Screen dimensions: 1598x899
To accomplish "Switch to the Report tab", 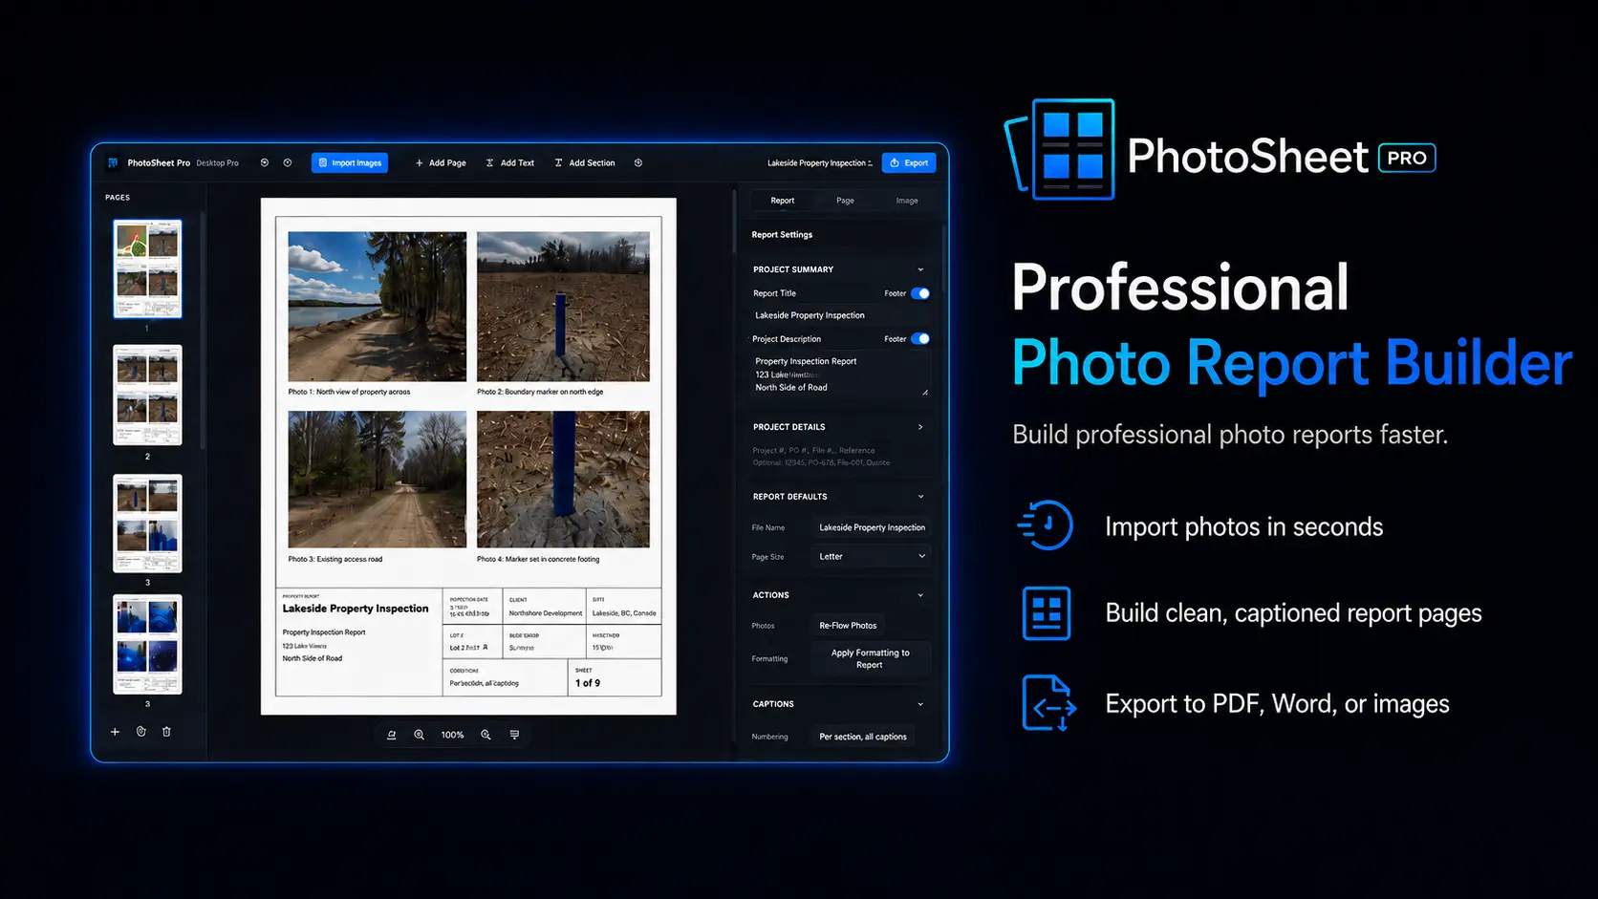I will point(783,201).
